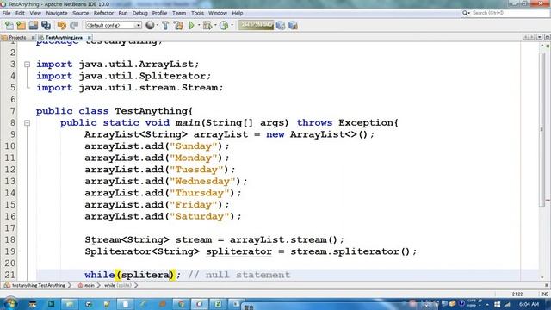This screenshot has width=551, height=310.
Task: Click the Open Project toolbar icon
Action: [x=34, y=25]
